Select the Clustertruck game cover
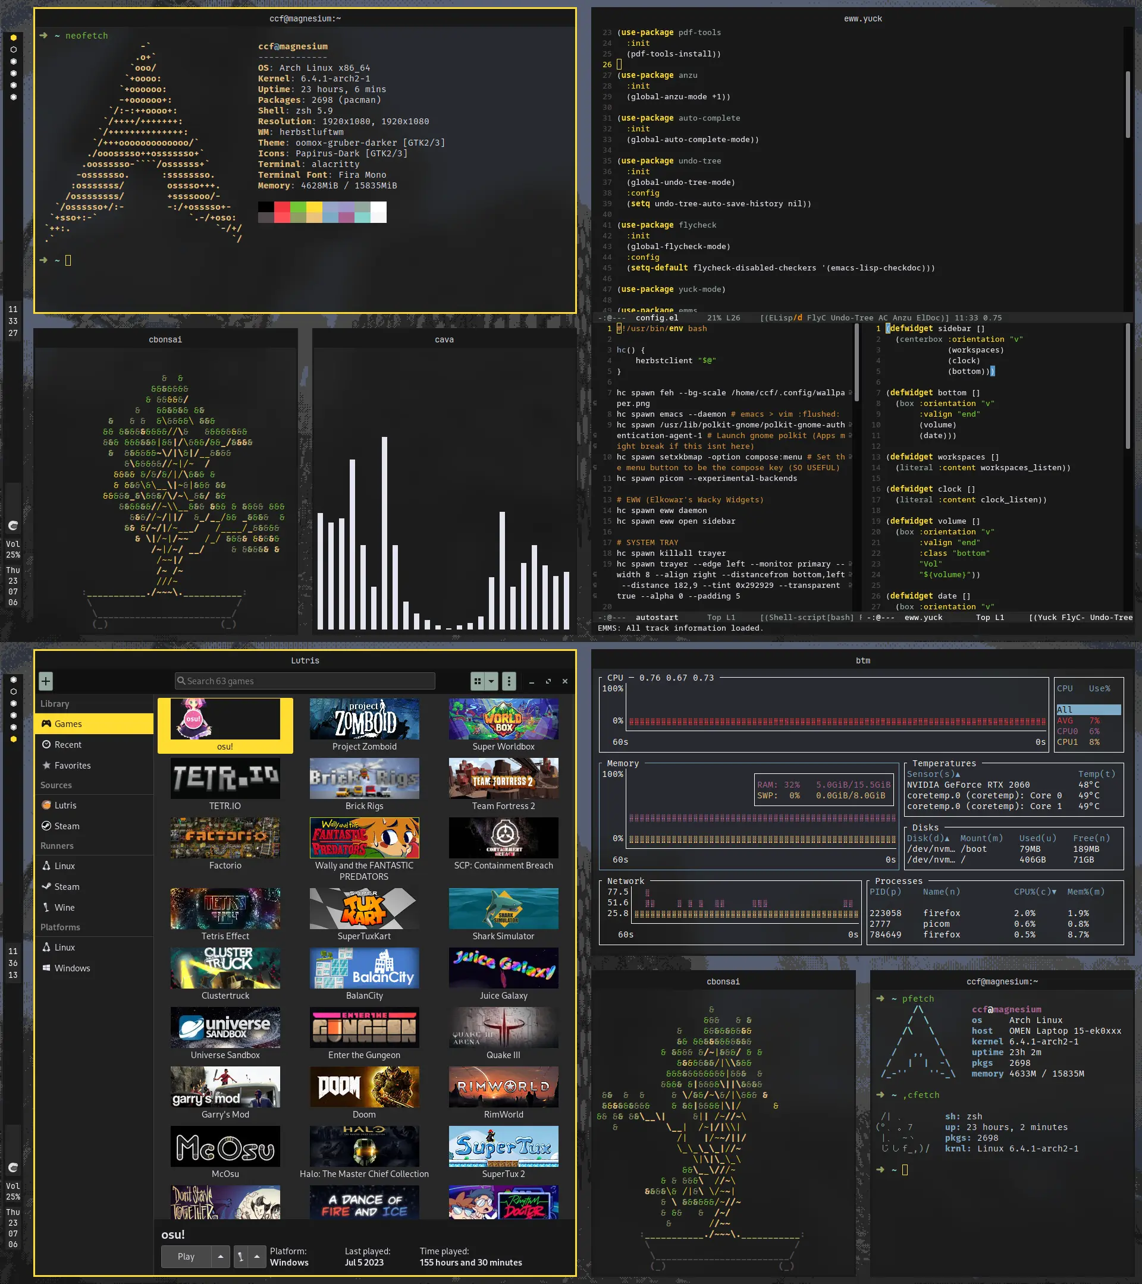The image size is (1142, 1284). coord(225,968)
